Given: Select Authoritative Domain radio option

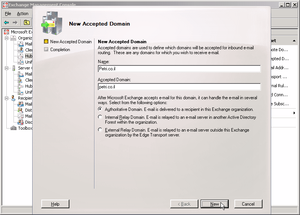Looking at the screenshot, I should (100, 109).
